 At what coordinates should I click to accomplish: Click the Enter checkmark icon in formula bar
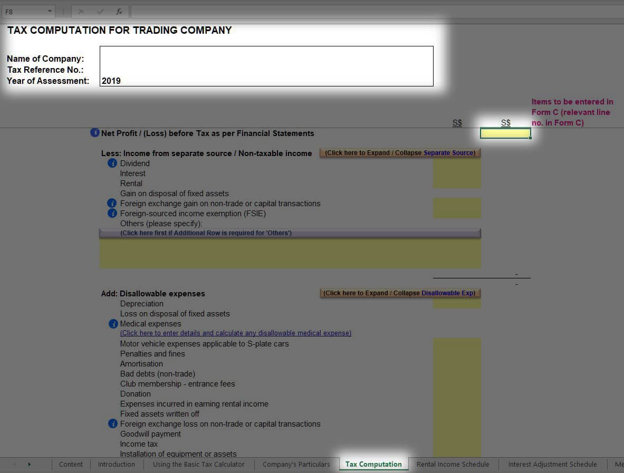click(100, 11)
